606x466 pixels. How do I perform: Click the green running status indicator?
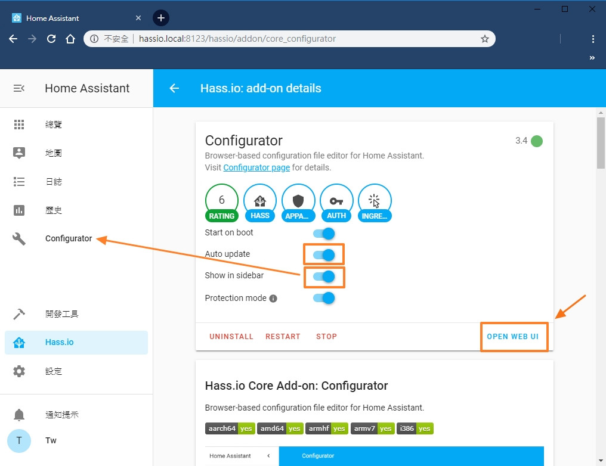point(537,141)
